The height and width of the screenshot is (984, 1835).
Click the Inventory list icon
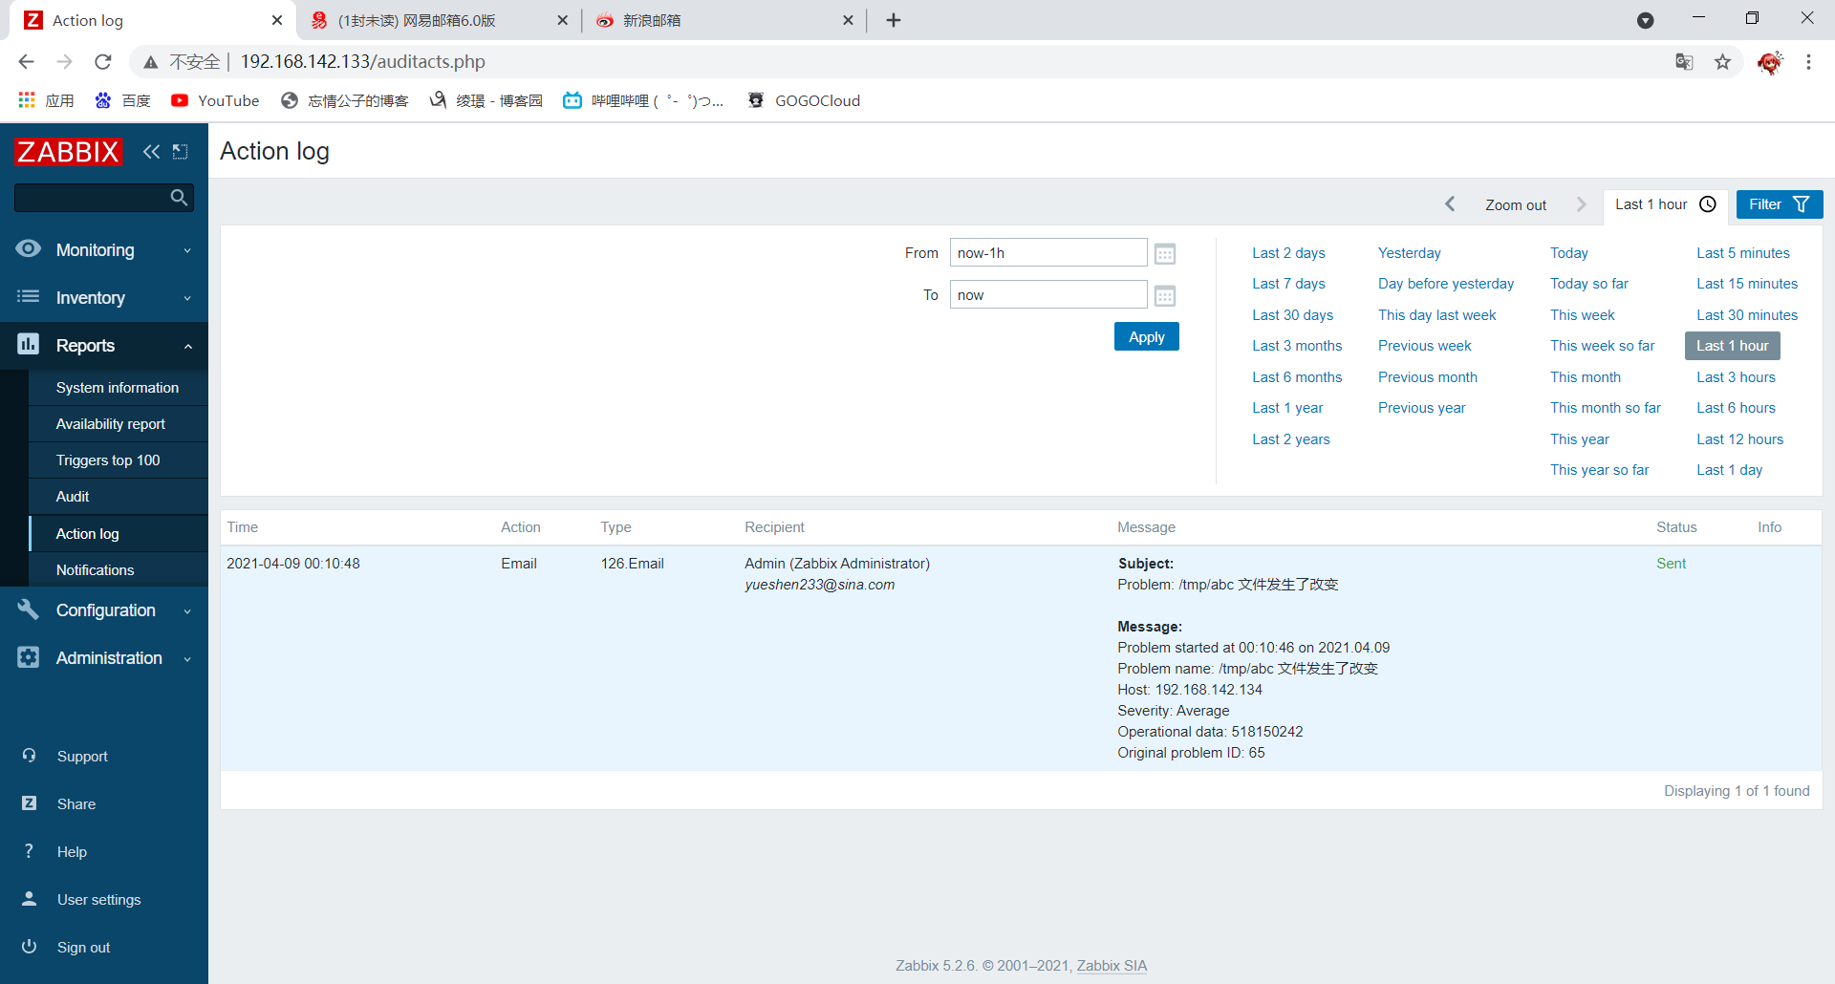coord(29,297)
